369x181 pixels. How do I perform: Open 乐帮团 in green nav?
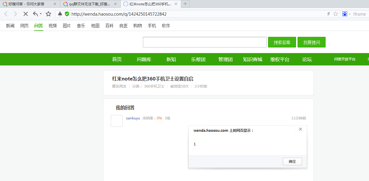pos(198,59)
